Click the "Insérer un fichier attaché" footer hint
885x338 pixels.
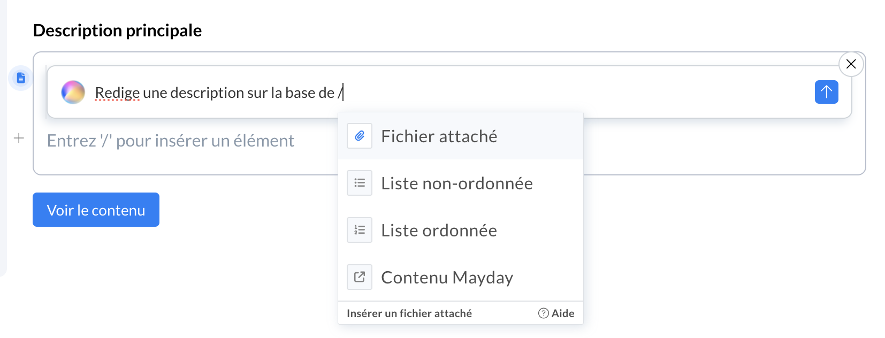coord(409,313)
